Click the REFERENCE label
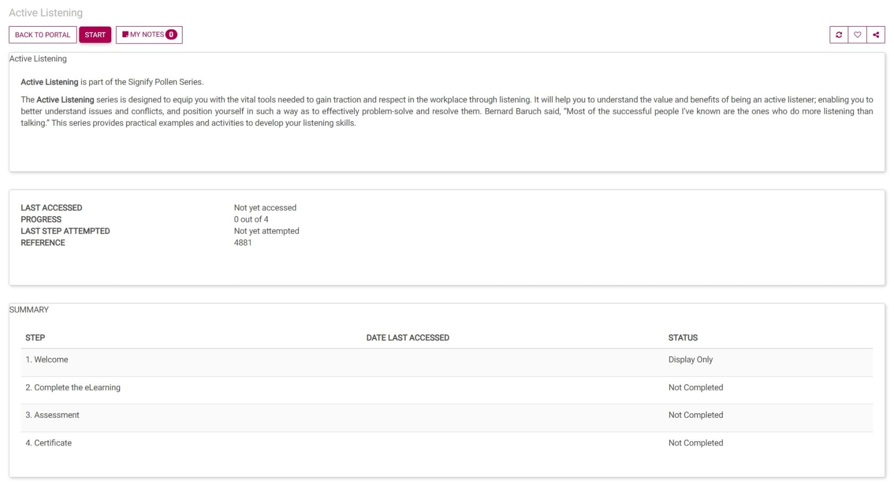The width and height of the screenshot is (894, 503). point(43,243)
